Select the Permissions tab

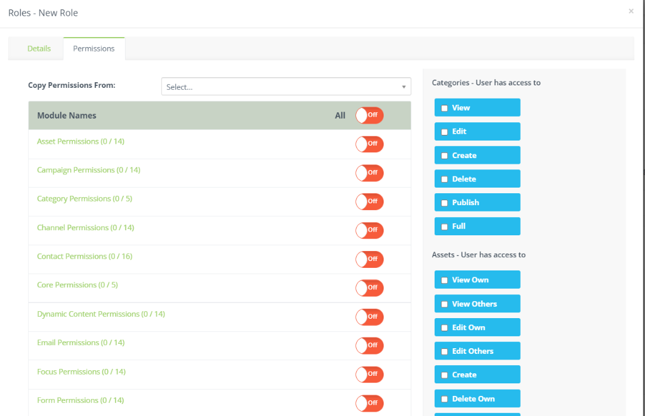[94, 48]
